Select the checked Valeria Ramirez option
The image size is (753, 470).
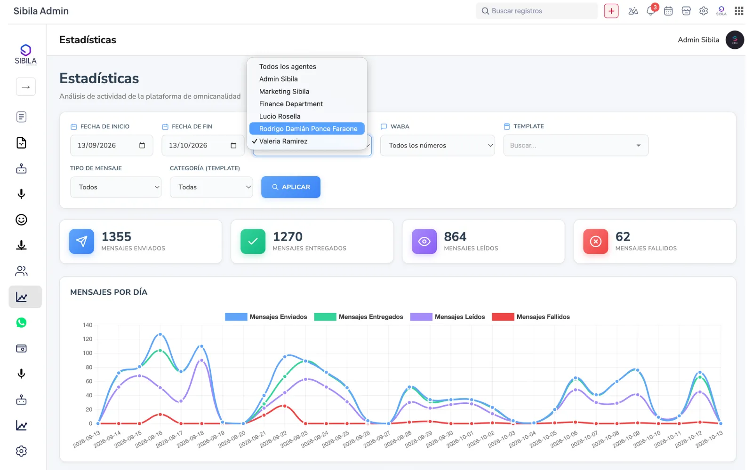coord(307,141)
